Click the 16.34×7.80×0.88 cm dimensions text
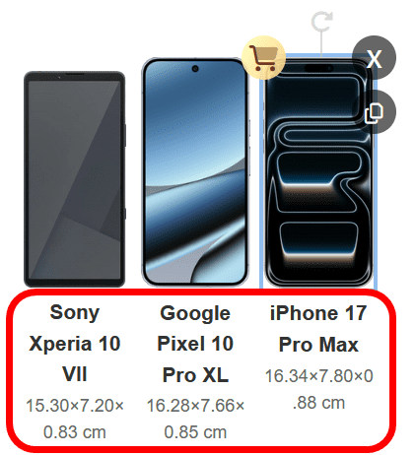The image size is (415, 455). pyautogui.click(x=318, y=389)
